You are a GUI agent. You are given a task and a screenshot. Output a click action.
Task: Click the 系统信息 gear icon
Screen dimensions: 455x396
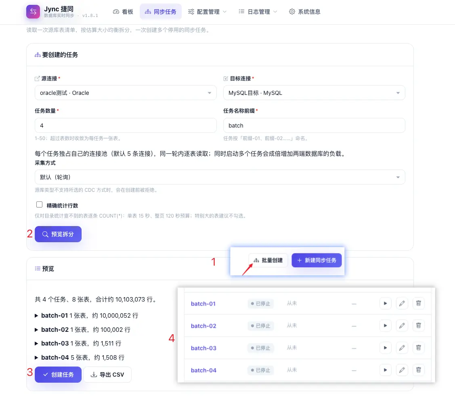[x=292, y=12]
